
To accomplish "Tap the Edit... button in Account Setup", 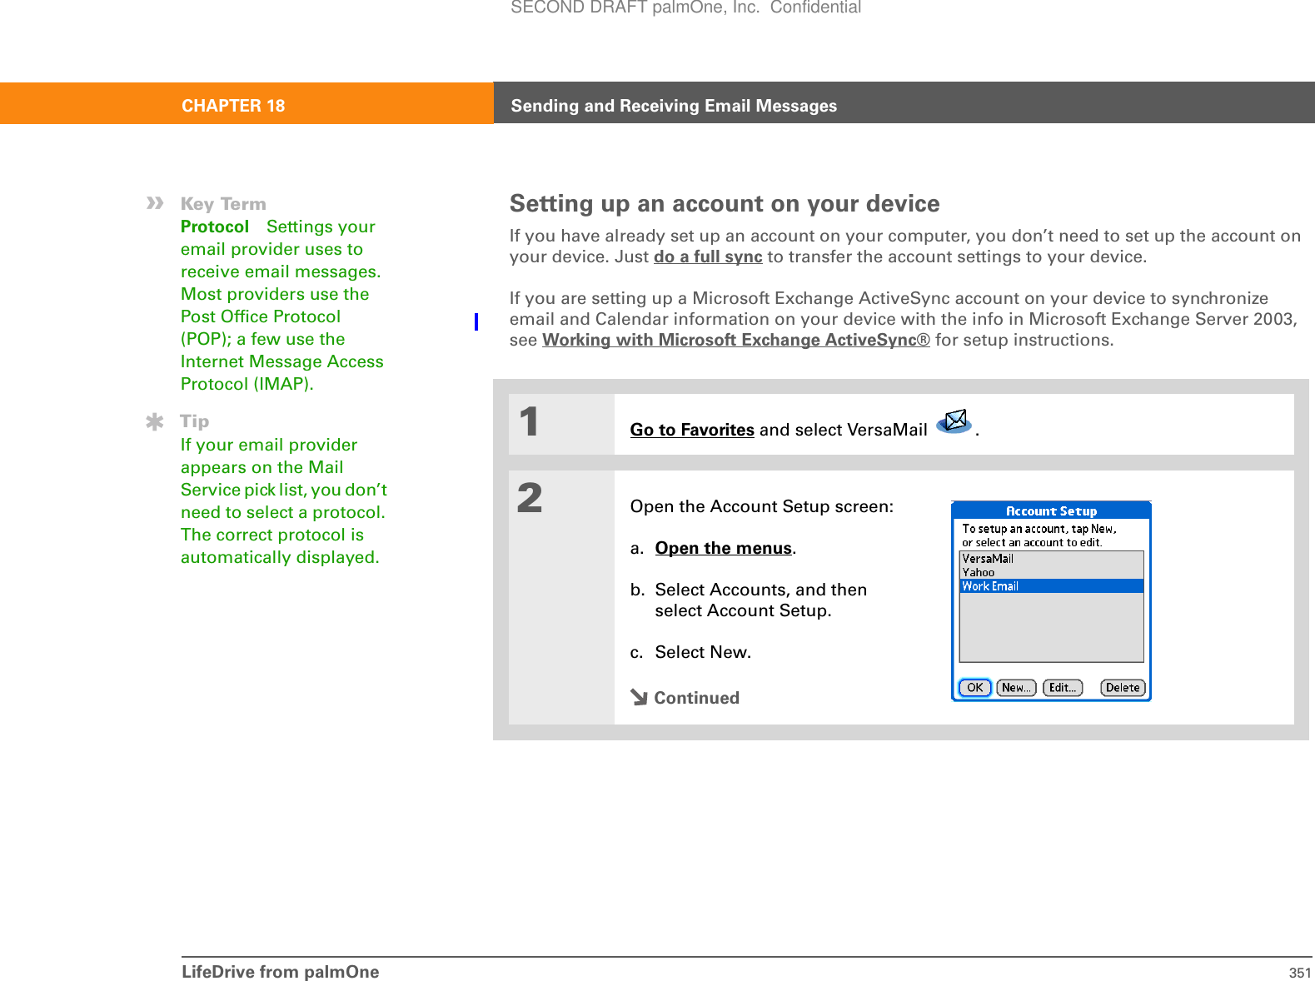I will click(x=1063, y=688).
